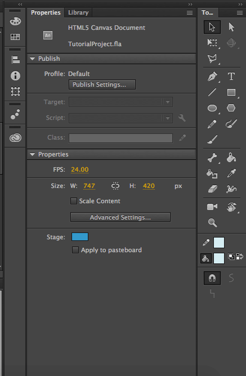
Task: Reset to black and white colors
Action: click(x=231, y=257)
